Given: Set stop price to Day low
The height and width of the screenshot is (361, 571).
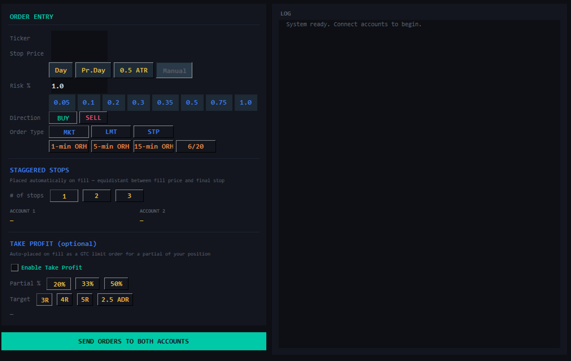Looking at the screenshot, I should point(61,70).
